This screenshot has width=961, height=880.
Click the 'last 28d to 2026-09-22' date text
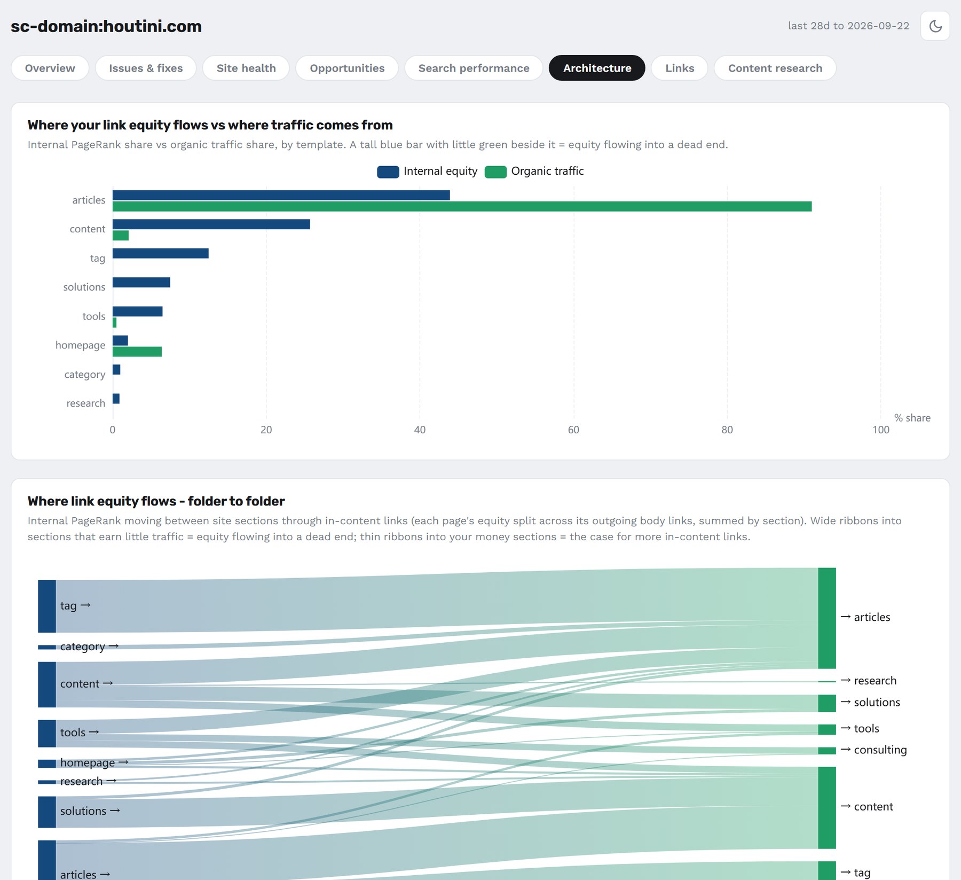tap(848, 26)
